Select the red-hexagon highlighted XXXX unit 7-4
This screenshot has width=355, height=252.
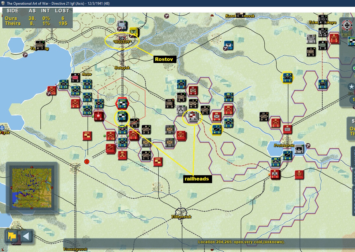pyautogui.click(x=123, y=104)
